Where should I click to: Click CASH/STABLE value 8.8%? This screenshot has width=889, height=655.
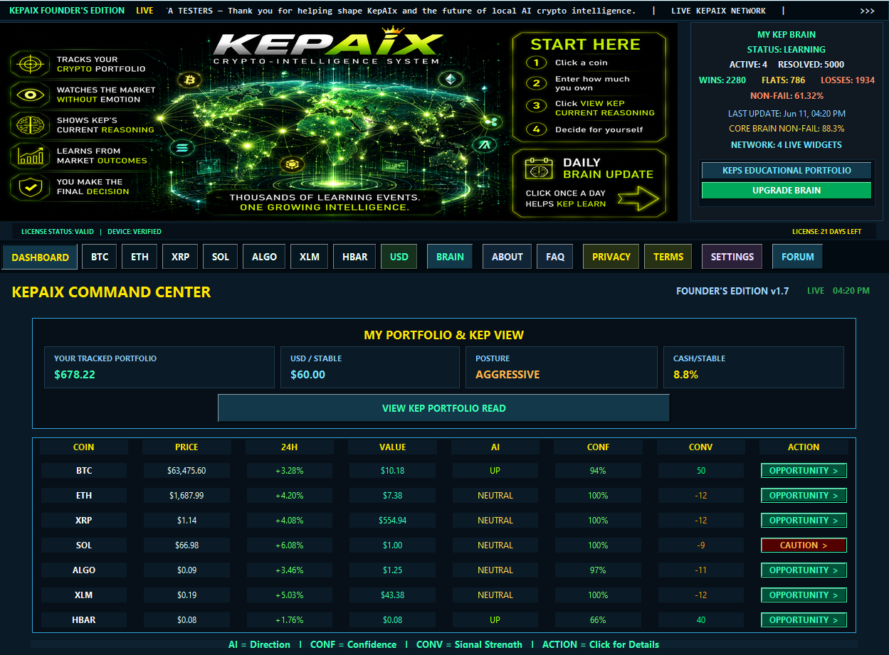click(685, 374)
